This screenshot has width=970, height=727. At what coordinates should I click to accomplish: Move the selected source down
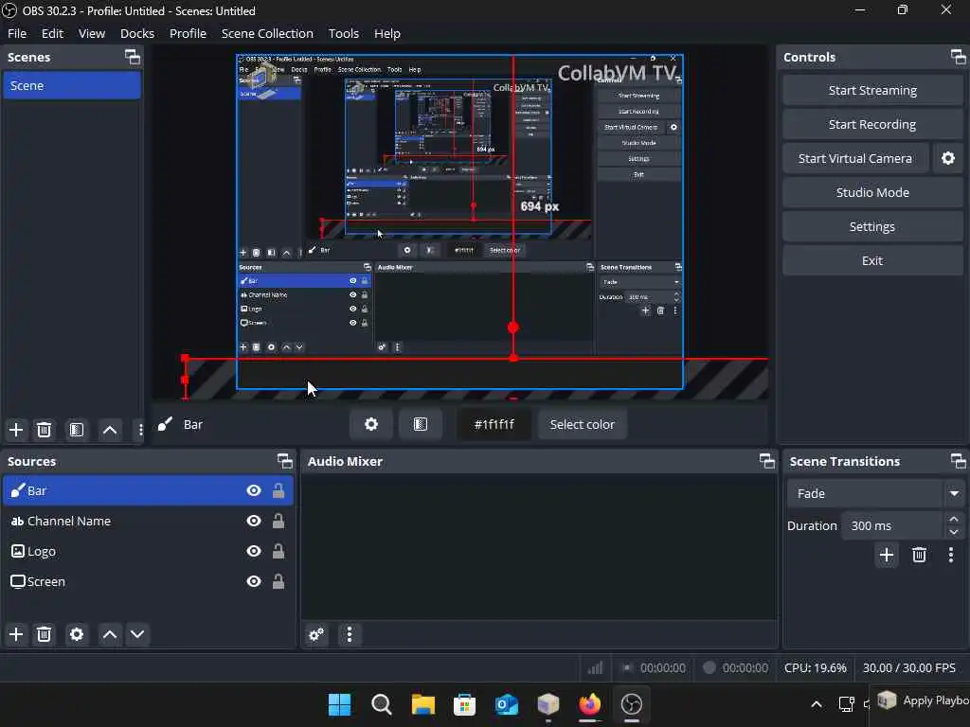click(x=137, y=634)
